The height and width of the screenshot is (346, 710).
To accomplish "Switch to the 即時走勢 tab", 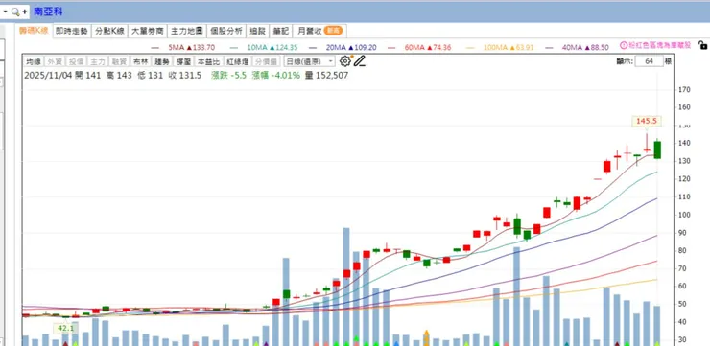I will coord(72,32).
